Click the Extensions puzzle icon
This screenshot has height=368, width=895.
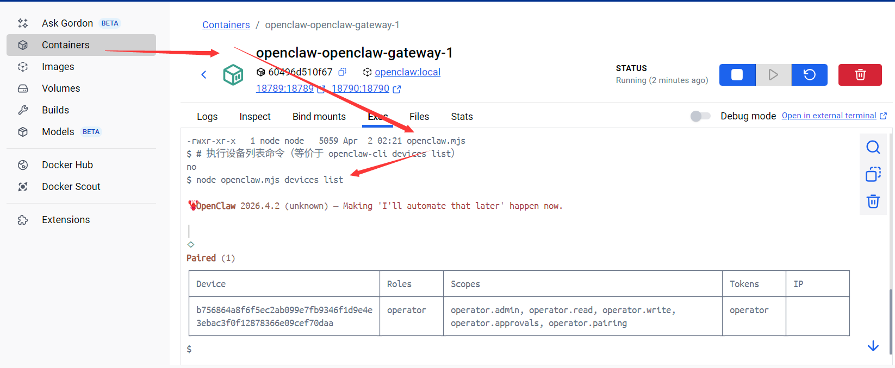[23, 220]
